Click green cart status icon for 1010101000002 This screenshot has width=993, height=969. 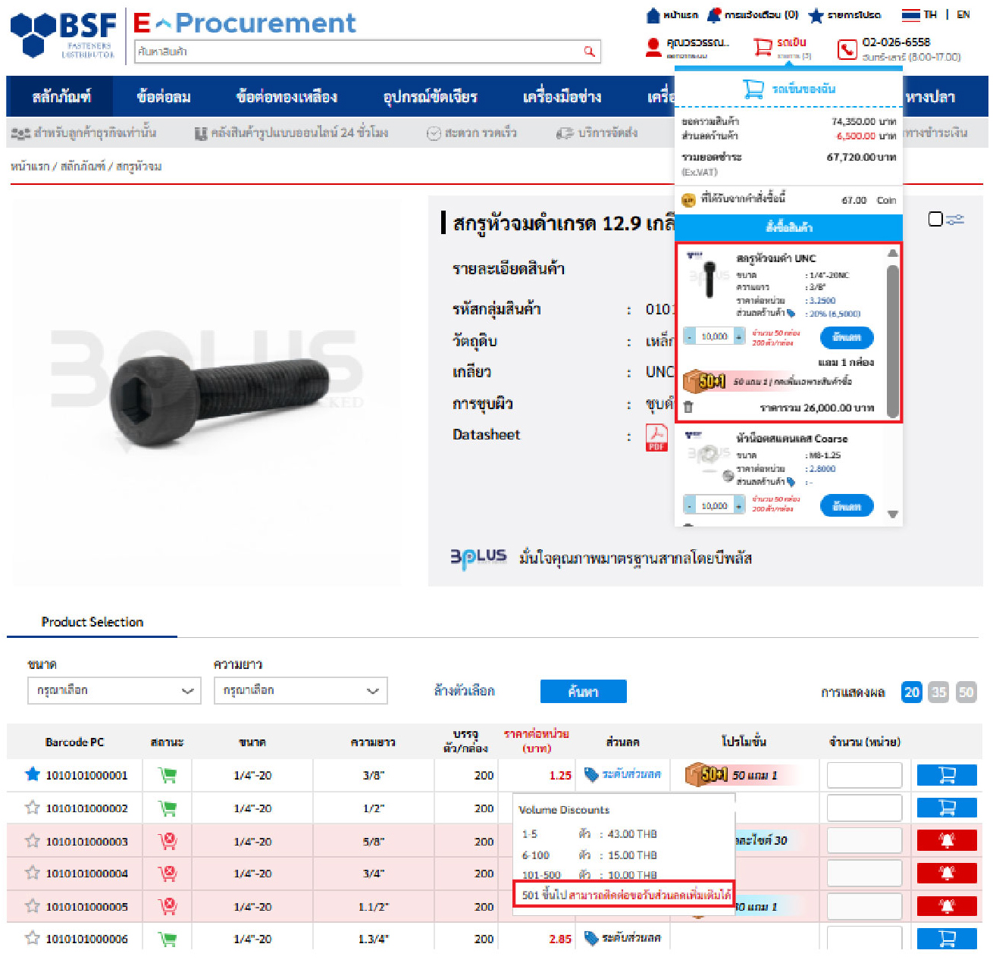tap(168, 808)
